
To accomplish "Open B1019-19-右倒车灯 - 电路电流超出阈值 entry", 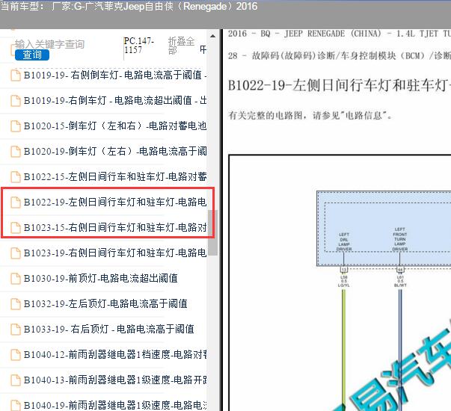I will (114, 100).
